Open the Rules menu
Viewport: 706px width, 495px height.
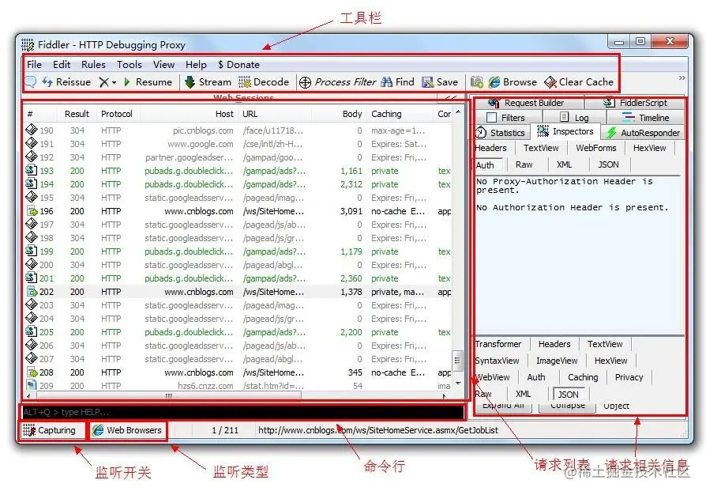point(93,65)
